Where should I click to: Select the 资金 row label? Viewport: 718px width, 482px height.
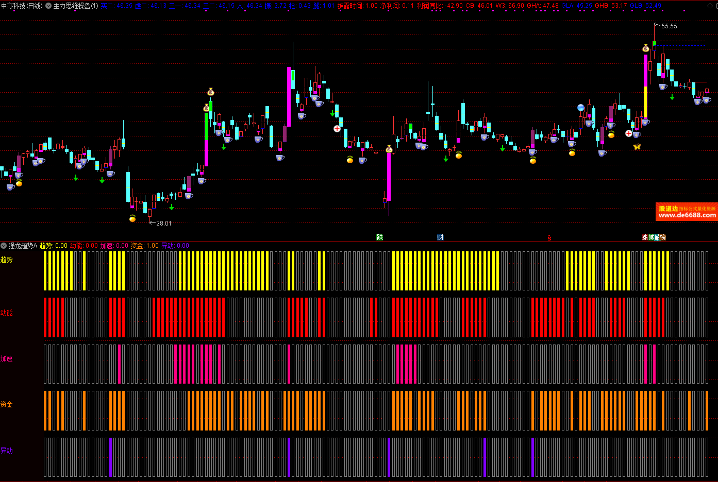(6, 405)
